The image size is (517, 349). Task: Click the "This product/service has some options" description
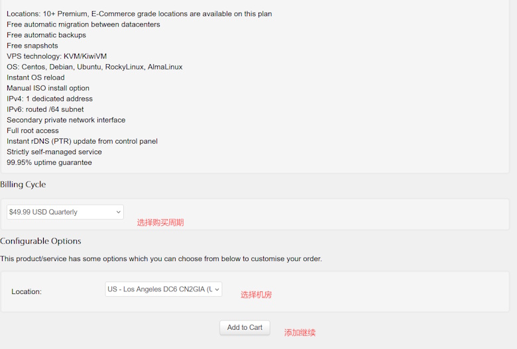click(x=161, y=259)
